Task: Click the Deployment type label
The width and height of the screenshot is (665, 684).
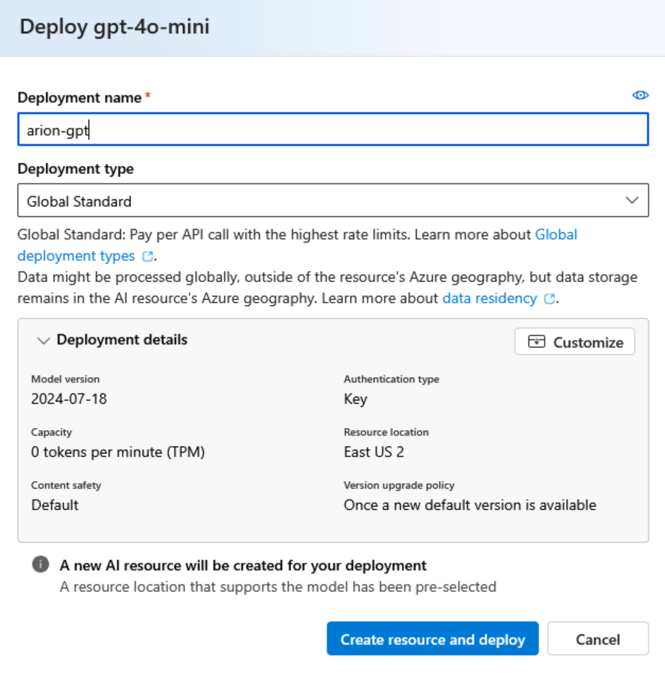Action: click(x=76, y=169)
